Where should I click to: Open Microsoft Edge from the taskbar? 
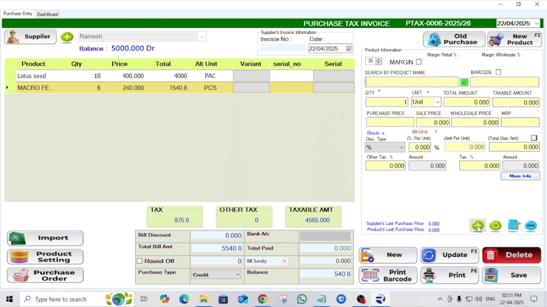pos(184,299)
